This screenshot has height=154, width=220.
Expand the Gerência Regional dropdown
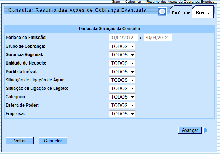pos(122,55)
